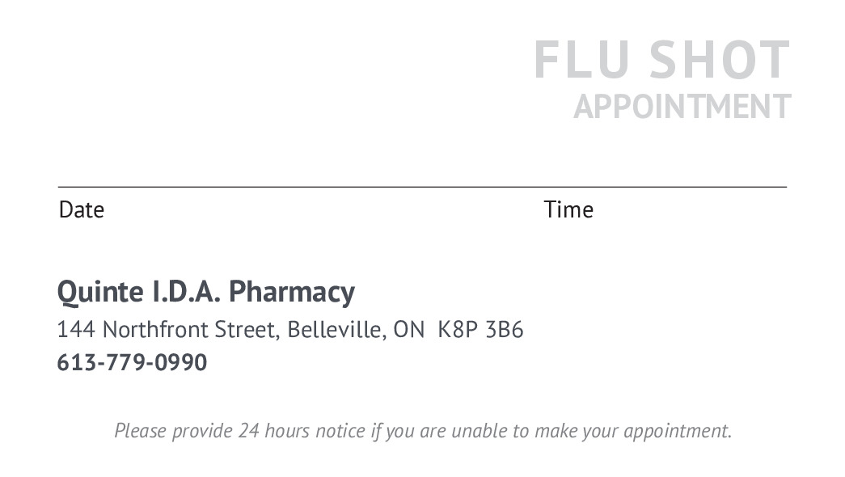Click "24 hours" in the notice line

[x=273, y=431]
